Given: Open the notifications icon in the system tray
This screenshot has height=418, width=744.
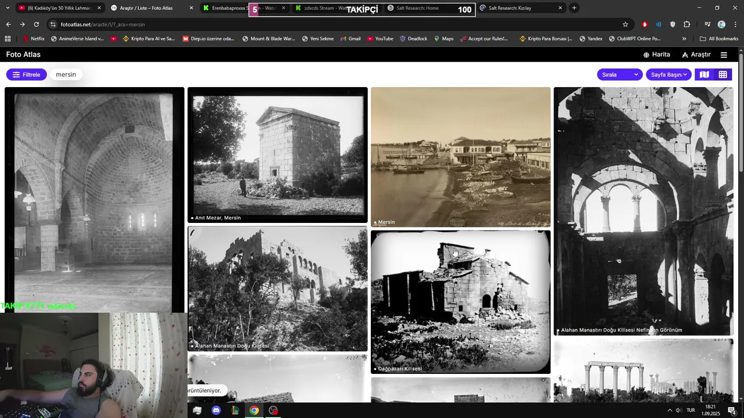Looking at the screenshot, I should [732, 410].
